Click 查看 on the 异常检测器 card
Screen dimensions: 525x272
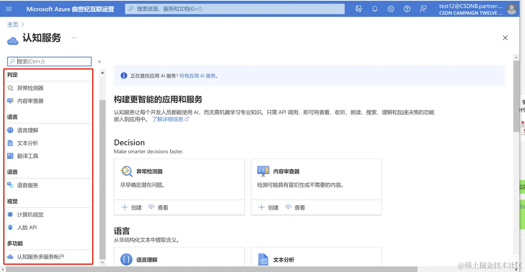click(158, 207)
